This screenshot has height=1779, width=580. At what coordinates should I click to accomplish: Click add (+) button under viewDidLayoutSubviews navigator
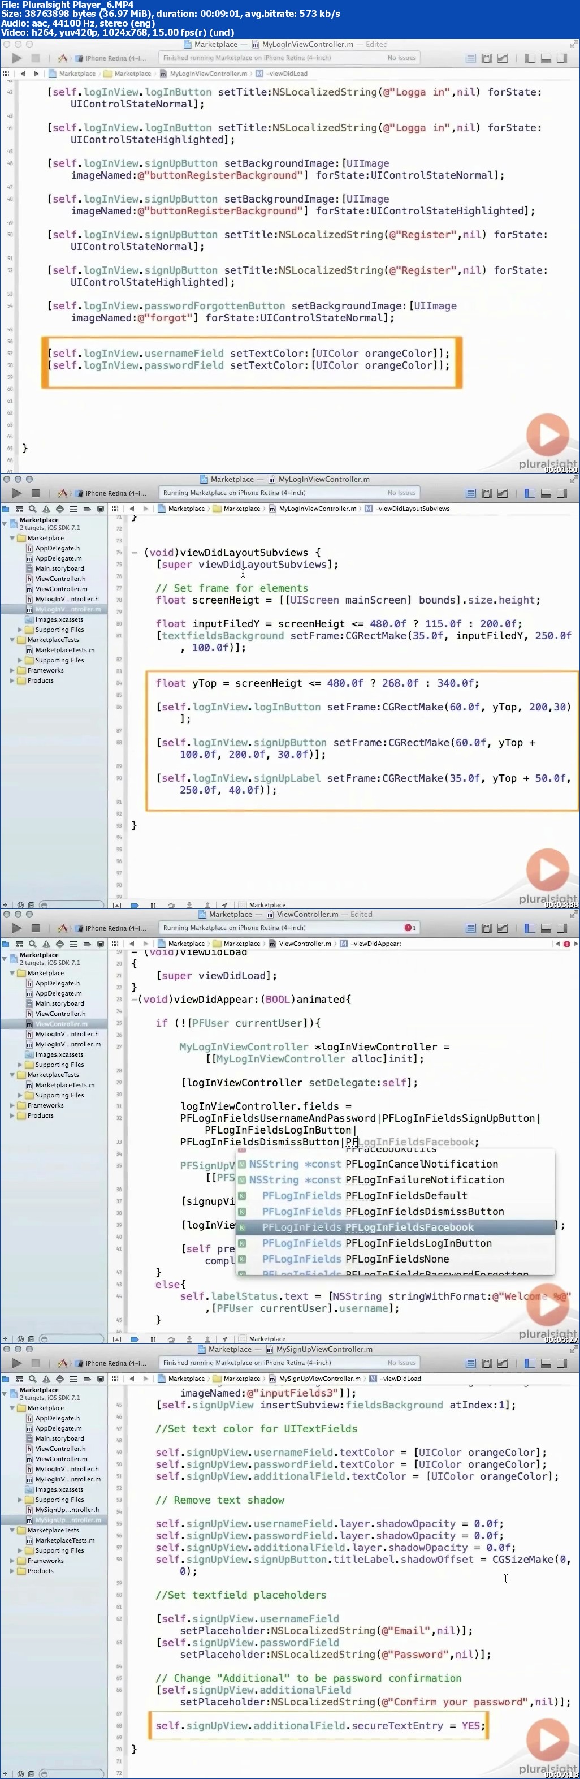click(x=6, y=904)
